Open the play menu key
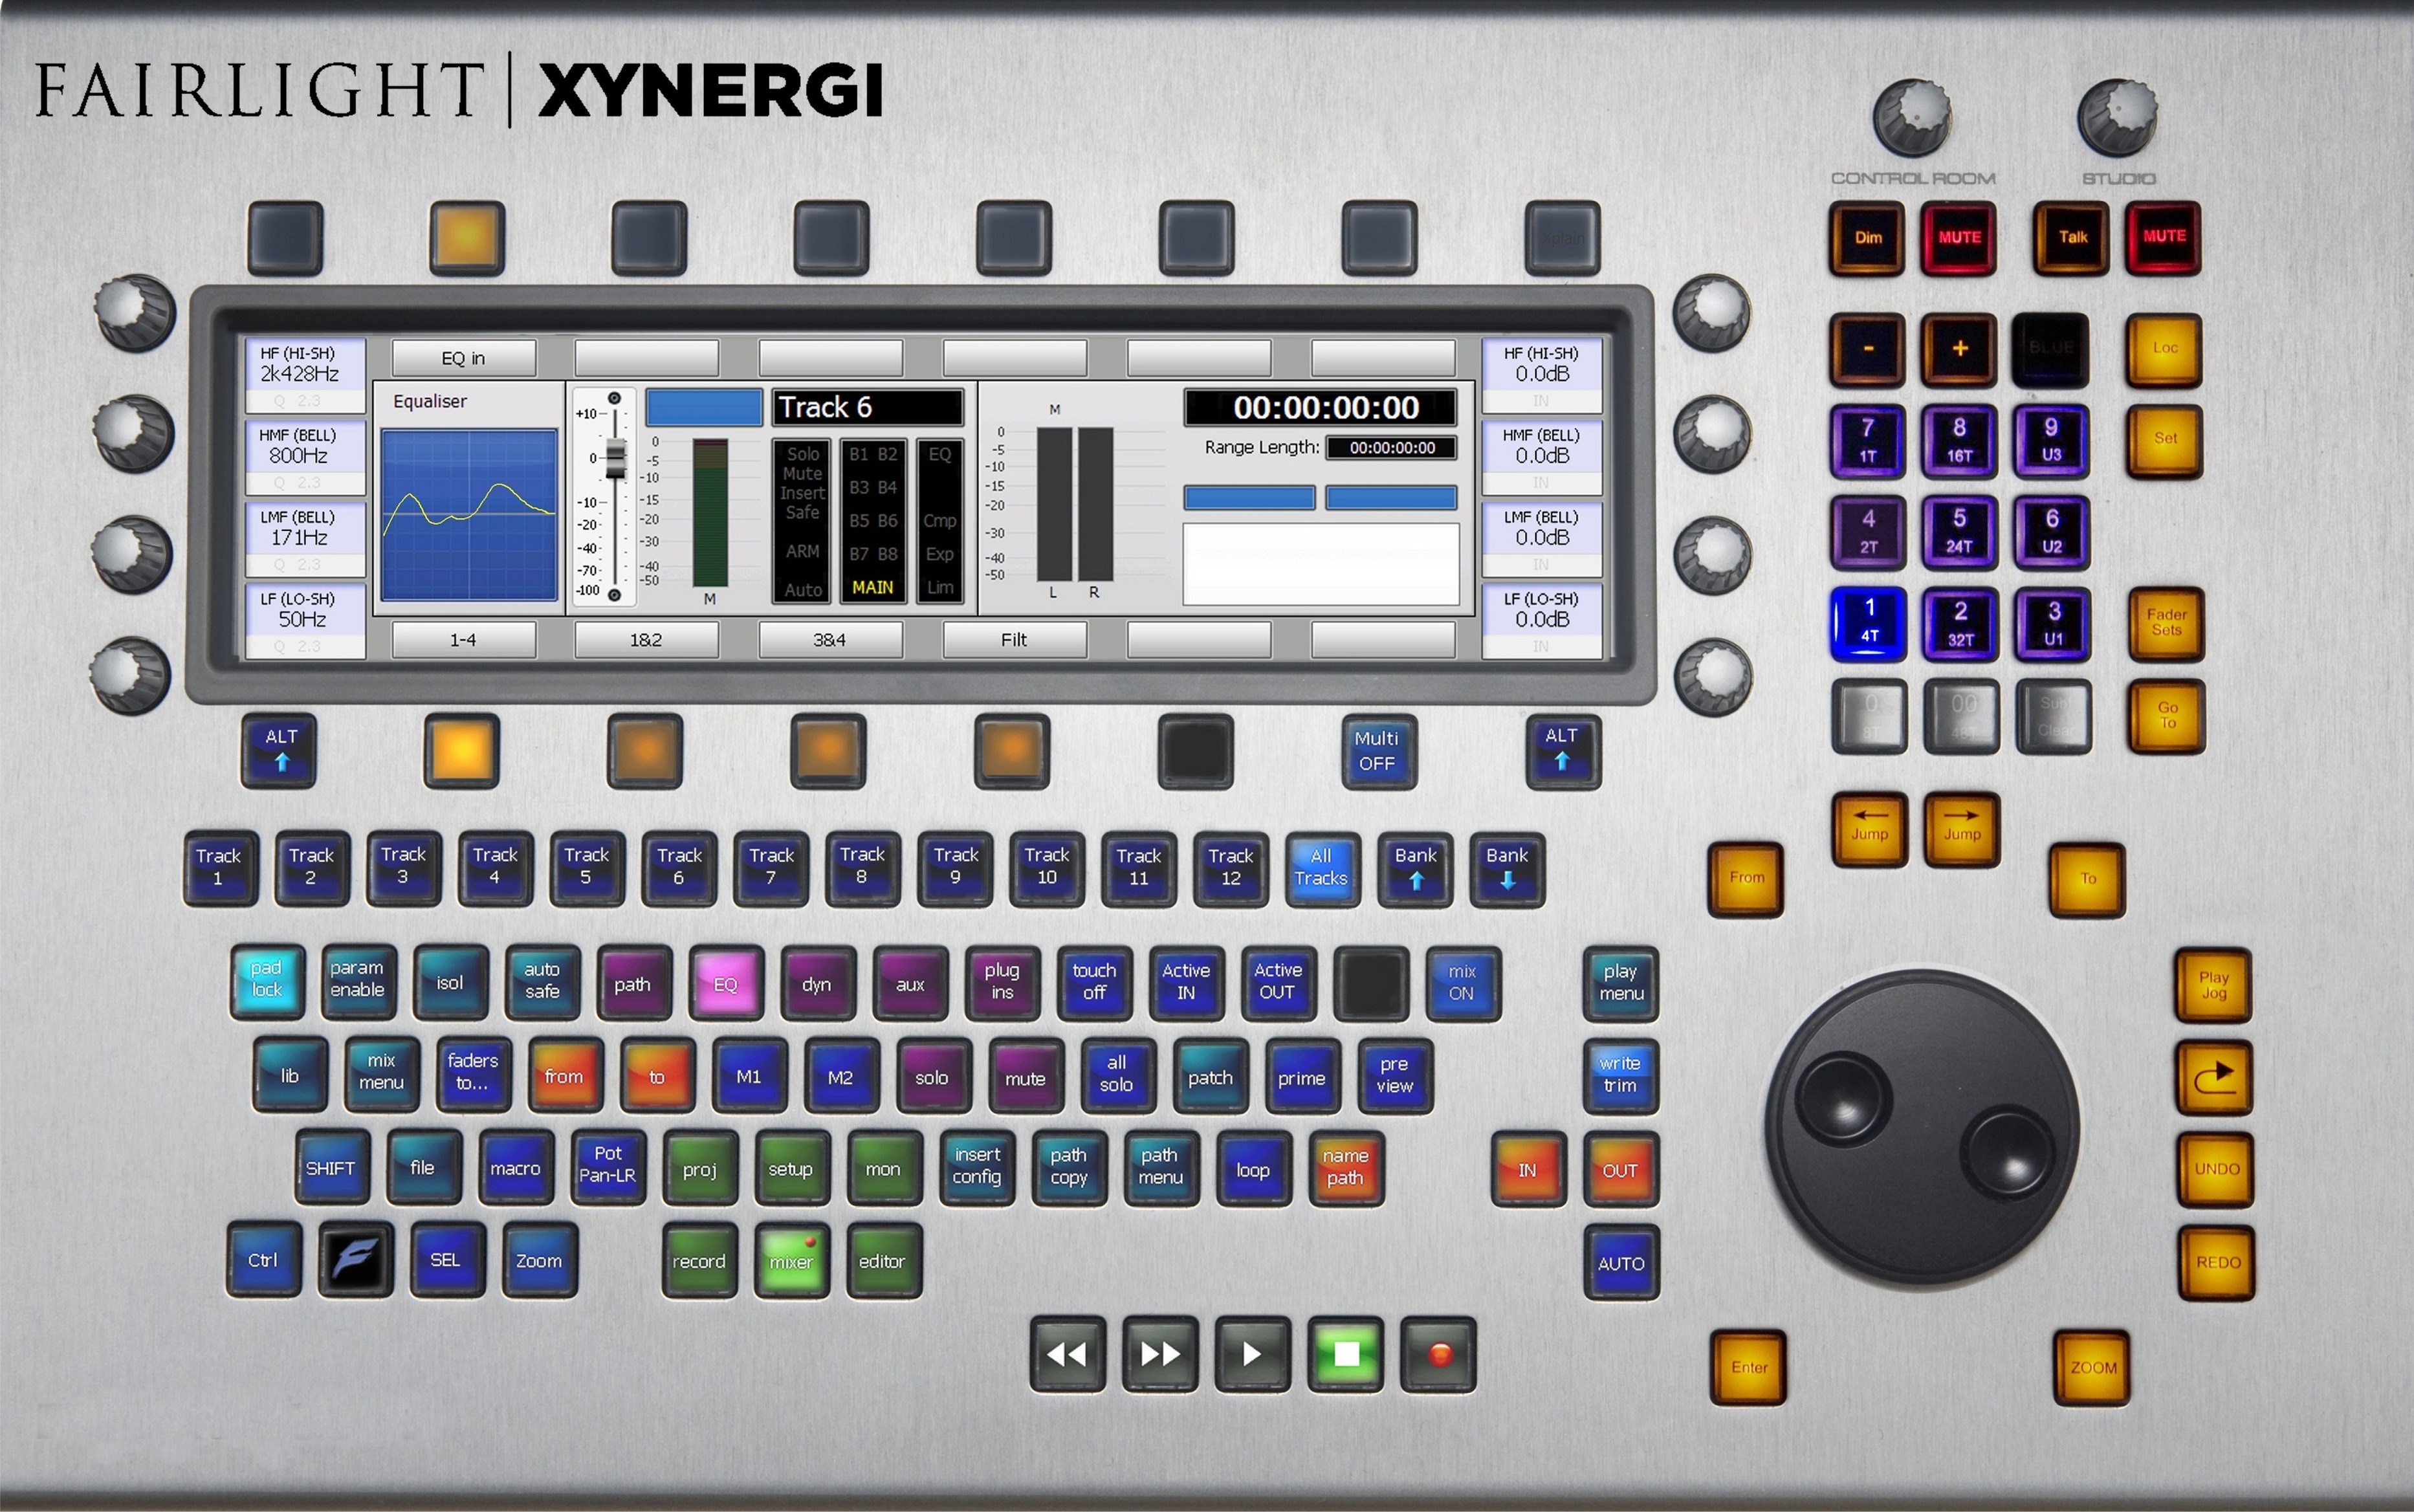This screenshot has height=1512, width=2414. pos(1620,983)
